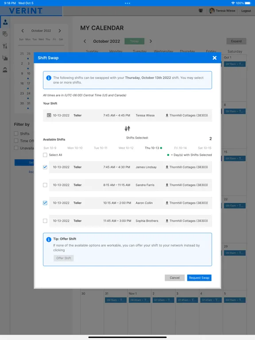Image resolution: width=255 pixels, height=340 pixels.
Task: Click the Offer Shift button
Action: coord(64,258)
